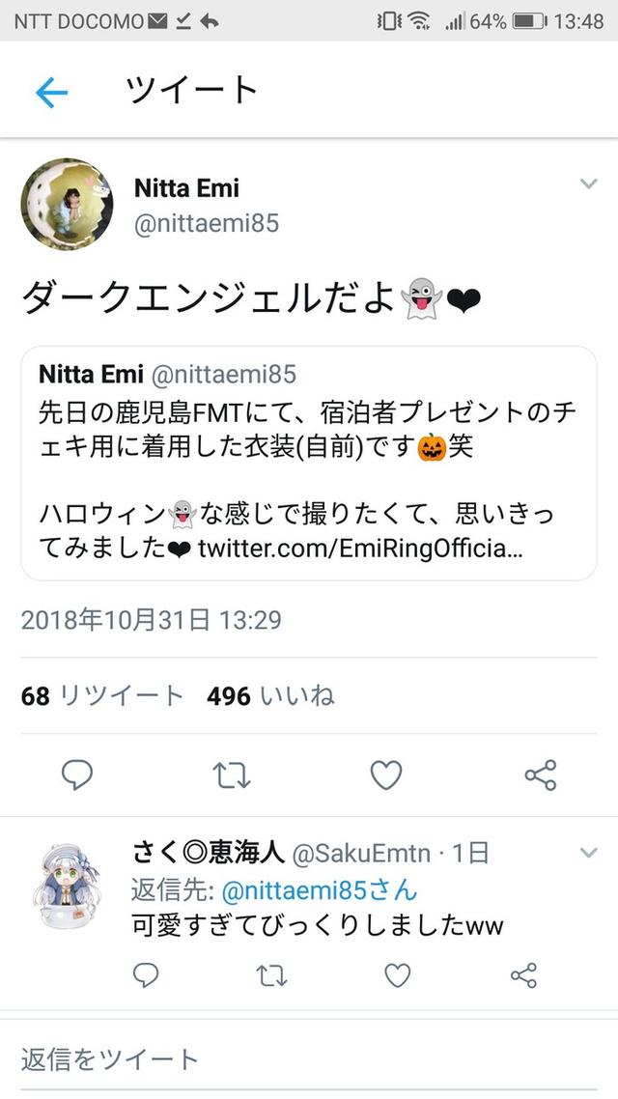Tap the back arrow icon

click(51, 92)
